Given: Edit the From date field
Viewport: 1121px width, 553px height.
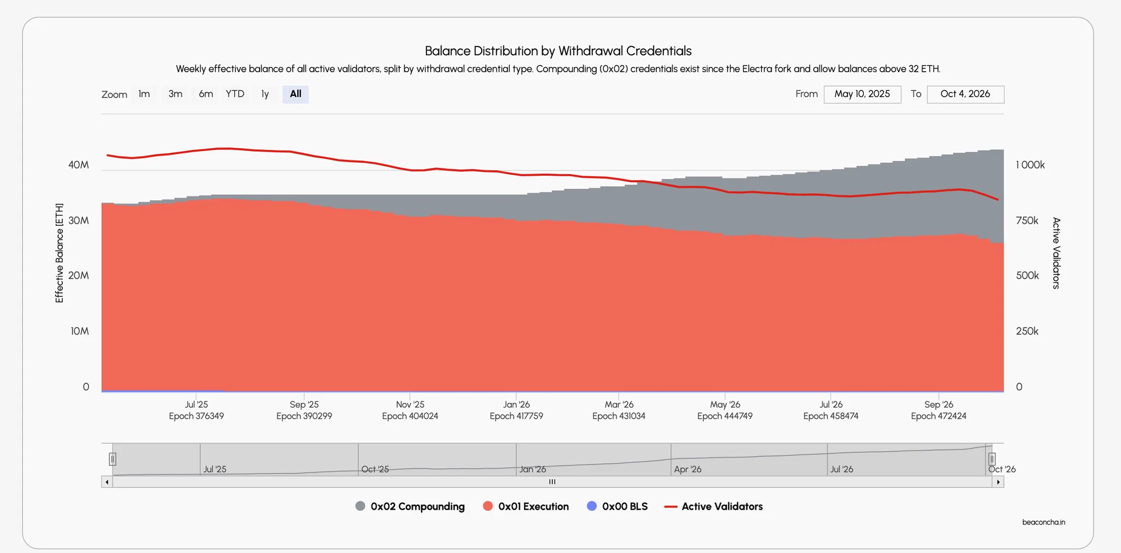Looking at the screenshot, I should point(862,94).
